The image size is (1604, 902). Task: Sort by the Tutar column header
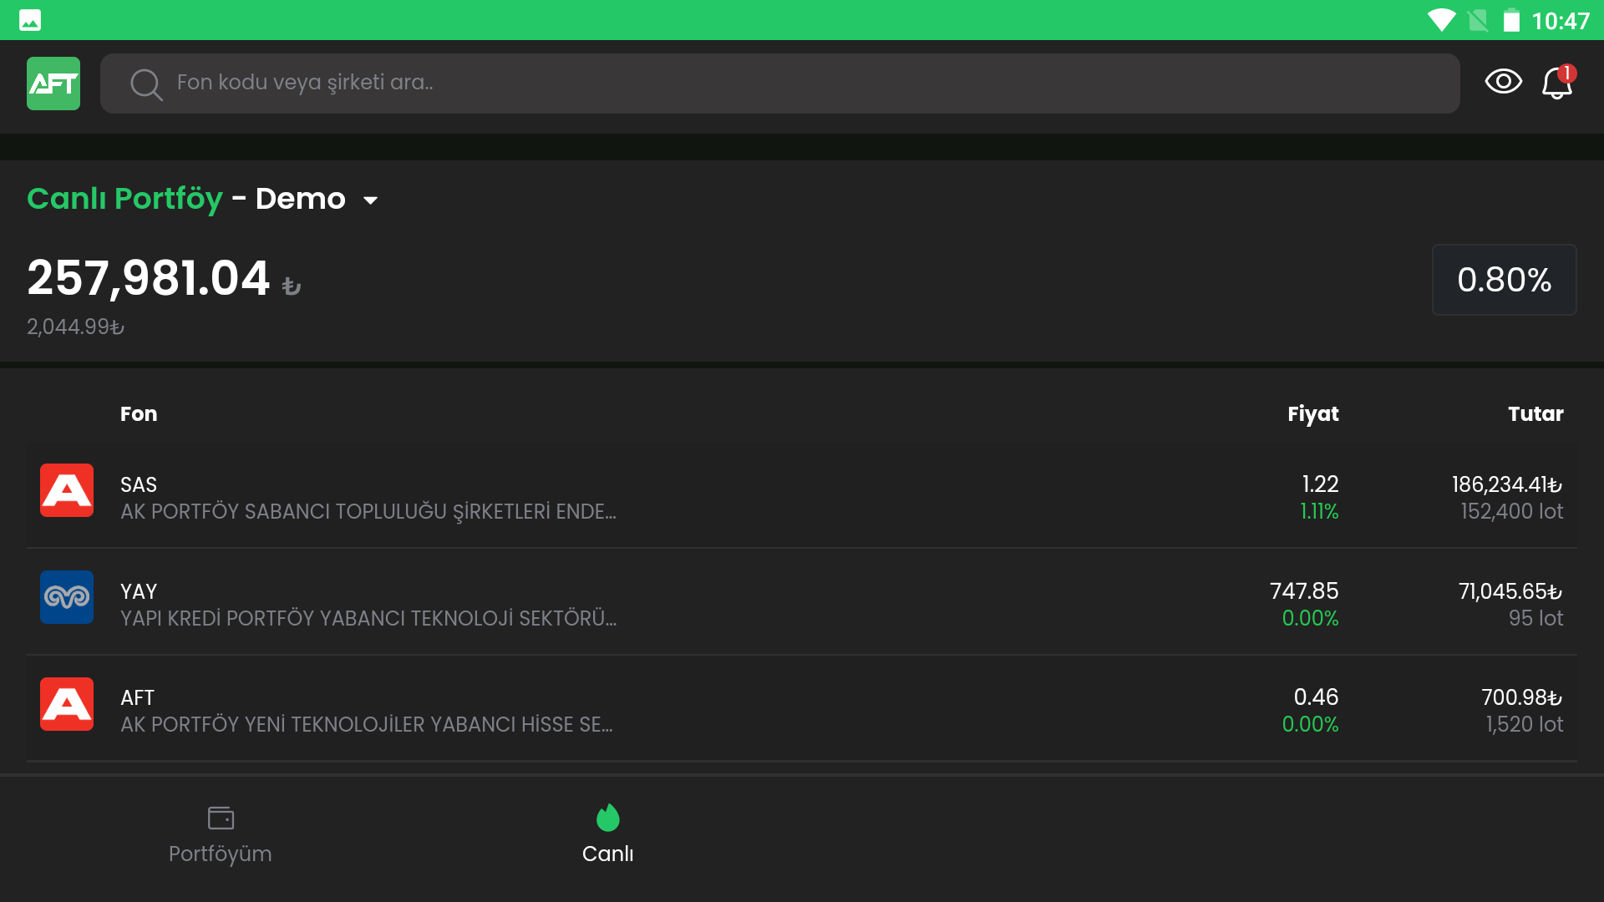click(x=1535, y=414)
